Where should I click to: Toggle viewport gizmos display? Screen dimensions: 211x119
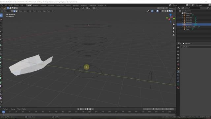coord(152,11)
